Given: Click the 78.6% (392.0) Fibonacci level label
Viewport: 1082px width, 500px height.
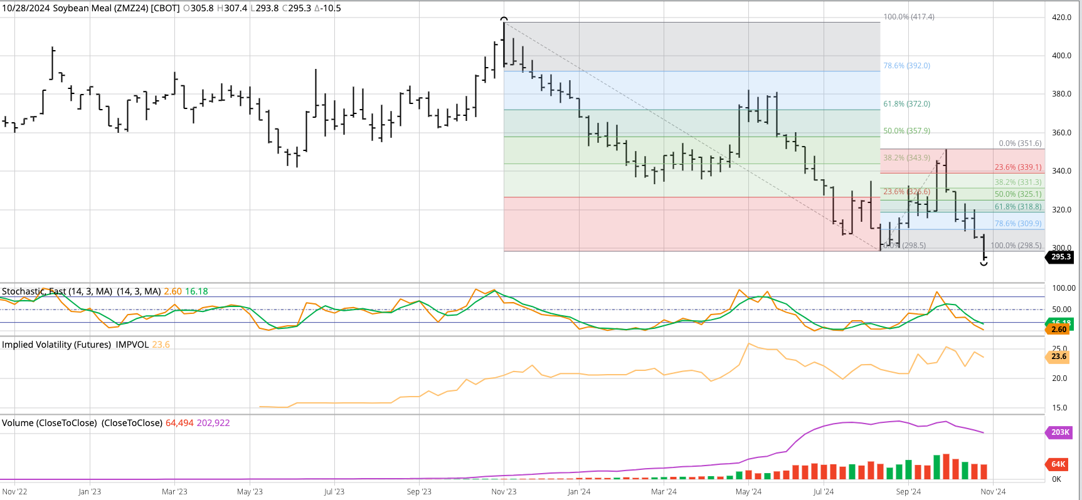Looking at the screenshot, I should click(x=907, y=66).
